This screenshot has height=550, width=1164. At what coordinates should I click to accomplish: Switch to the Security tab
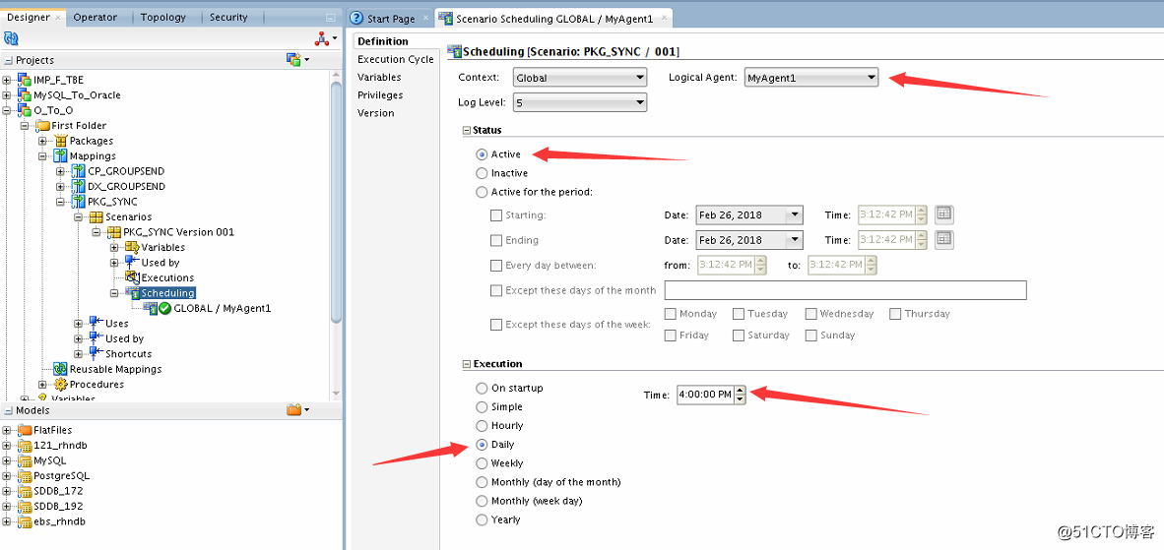227,17
